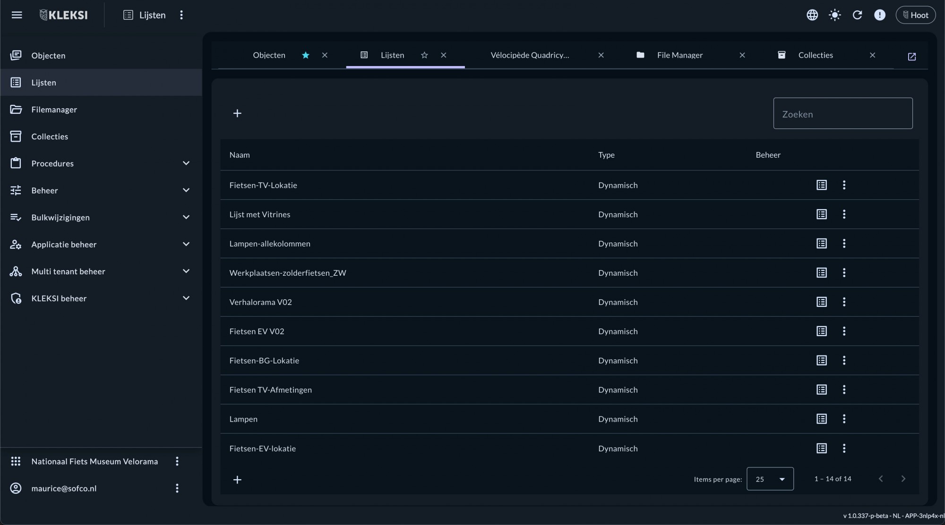
Task: Open maurice@sofco.nl account options
Action: pos(177,488)
